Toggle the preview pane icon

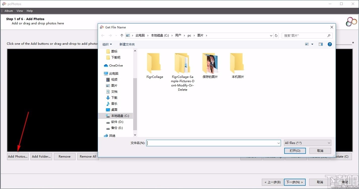[x=320, y=44]
